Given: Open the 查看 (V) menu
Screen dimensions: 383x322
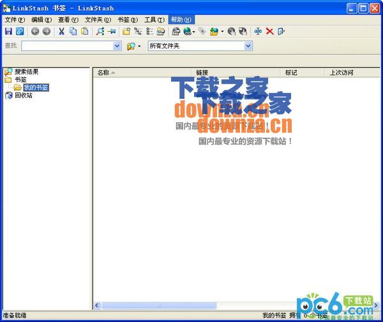Looking at the screenshot, I should click(68, 20).
